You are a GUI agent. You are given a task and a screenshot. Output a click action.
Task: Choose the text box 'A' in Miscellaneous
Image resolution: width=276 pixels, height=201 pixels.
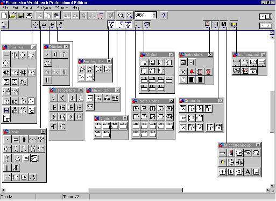[247, 172]
